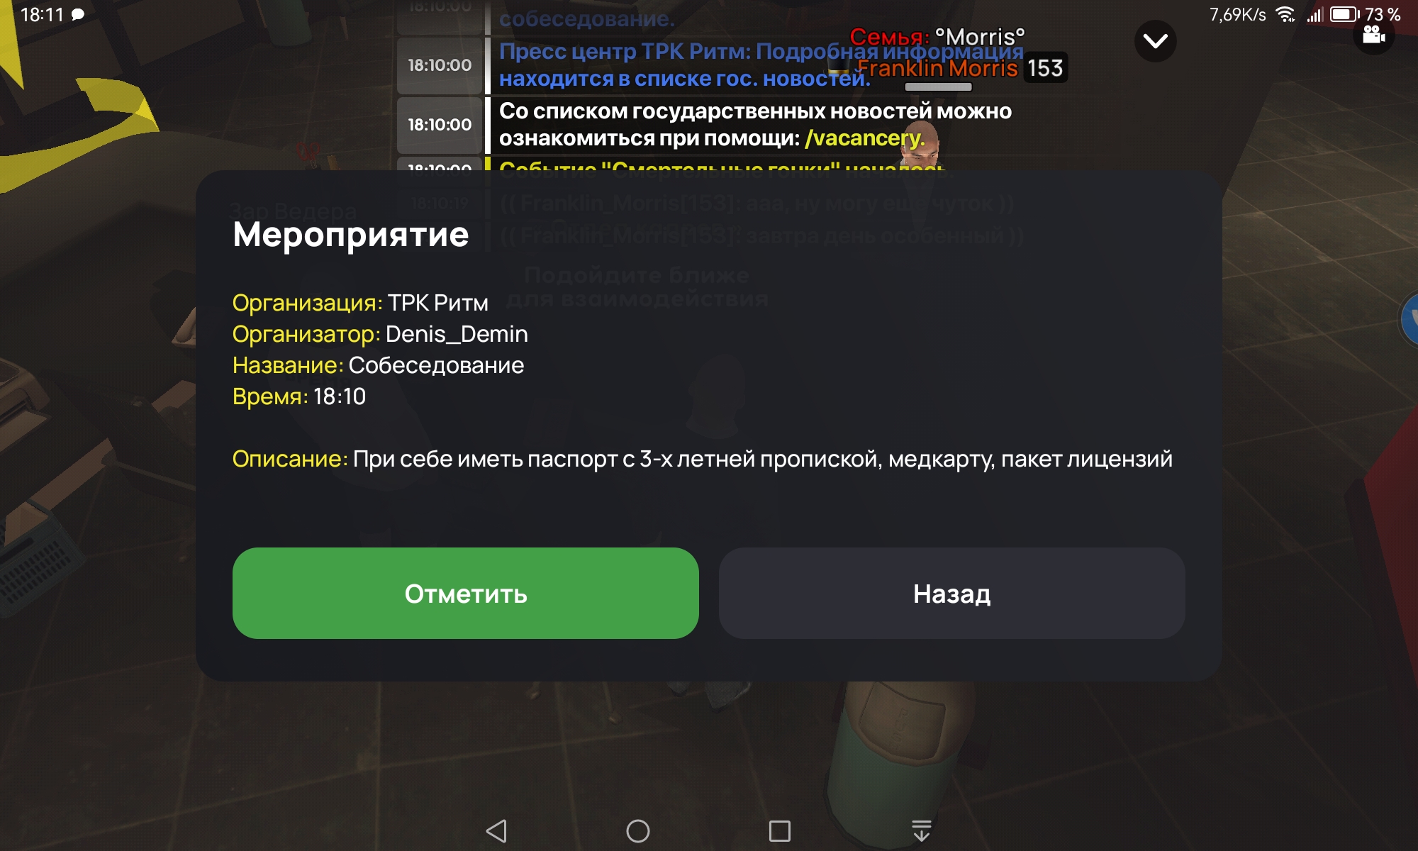Select the Franklin Morris player name tag
This screenshot has height=851, width=1418.
(937, 68)
